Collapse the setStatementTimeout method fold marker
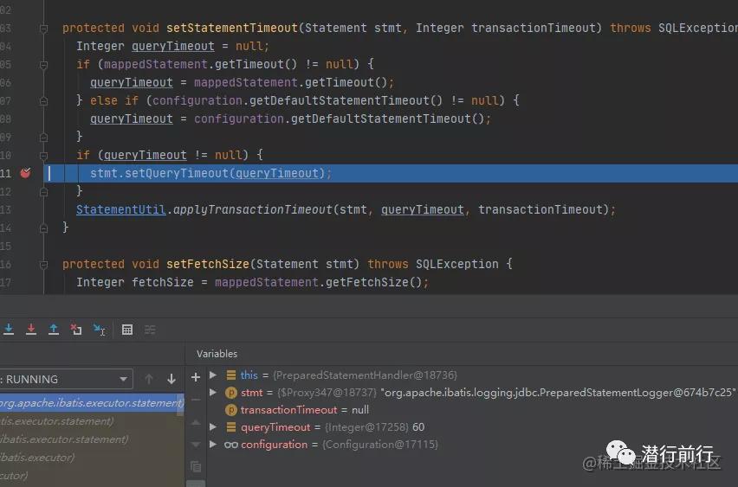 pos(43,28)
